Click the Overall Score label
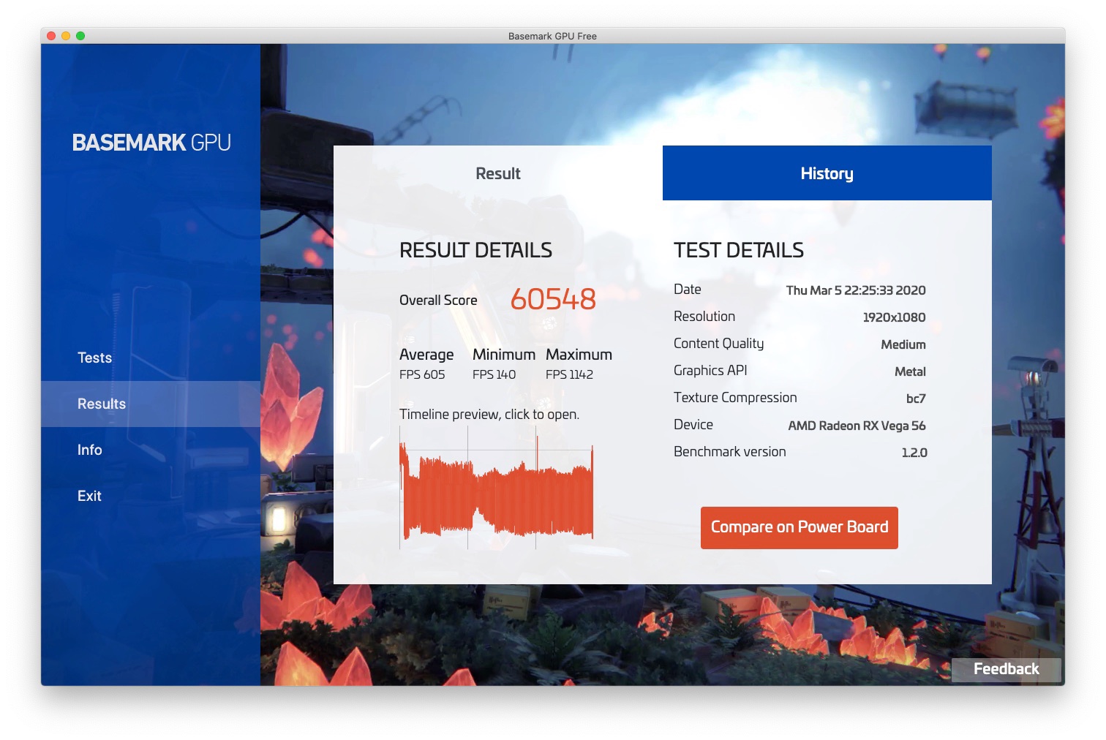Screen dimensions: 1106x740 click(438, 300)
